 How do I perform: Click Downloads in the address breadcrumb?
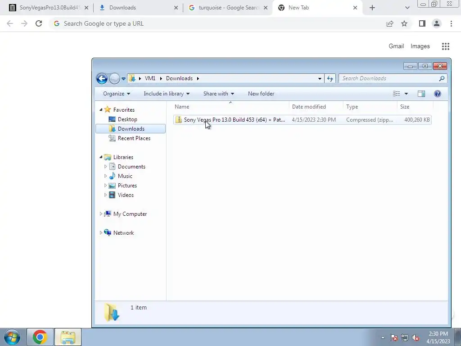click(x=179, y=78)
